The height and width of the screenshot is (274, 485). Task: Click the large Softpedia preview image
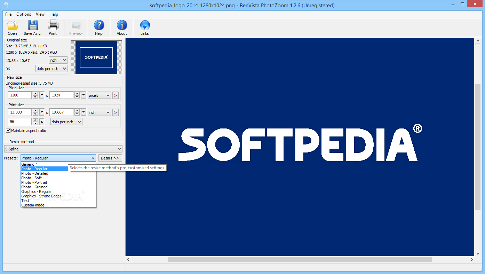click(300, 147)
